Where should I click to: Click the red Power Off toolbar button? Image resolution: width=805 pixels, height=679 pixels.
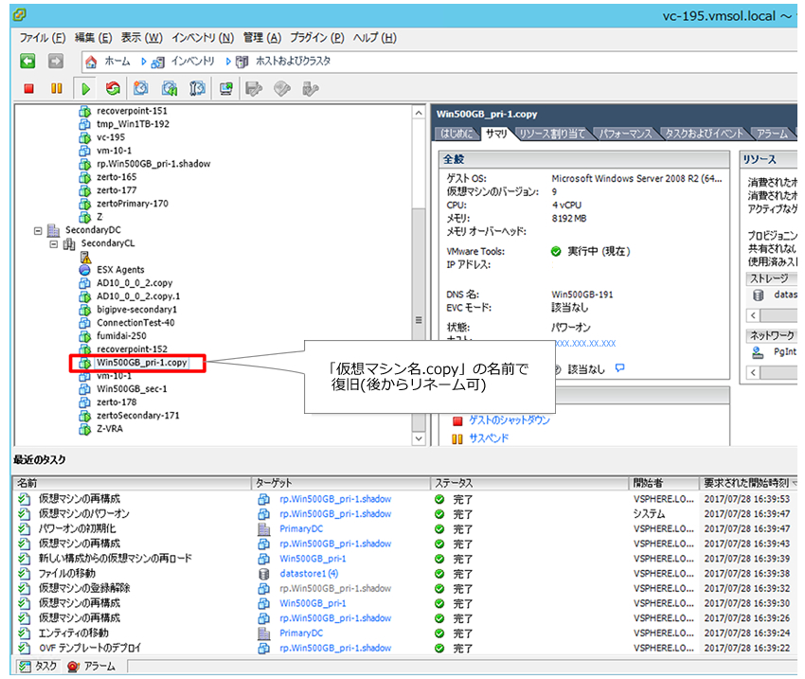pyautogui.click(x=28, y=89)
